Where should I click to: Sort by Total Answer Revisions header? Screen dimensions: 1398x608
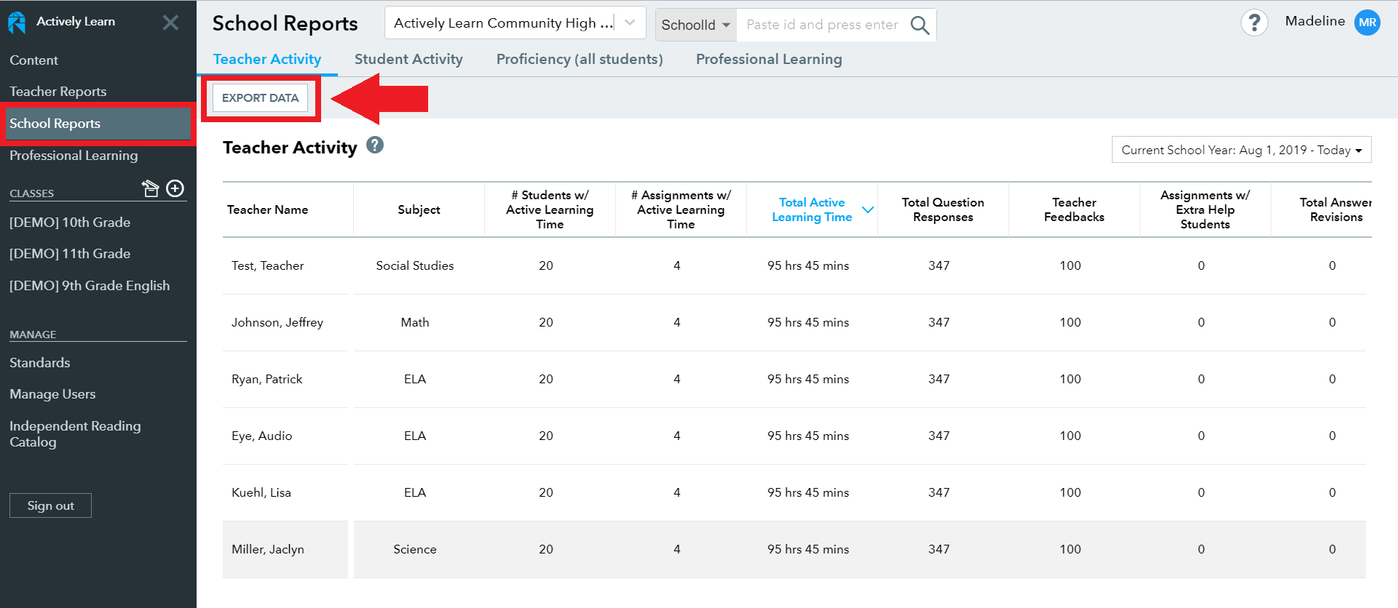point(1336,209)
